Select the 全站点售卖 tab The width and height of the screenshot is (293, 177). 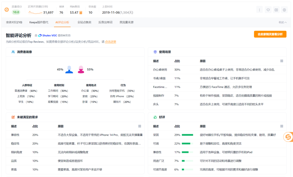click(x=84, y=22)
